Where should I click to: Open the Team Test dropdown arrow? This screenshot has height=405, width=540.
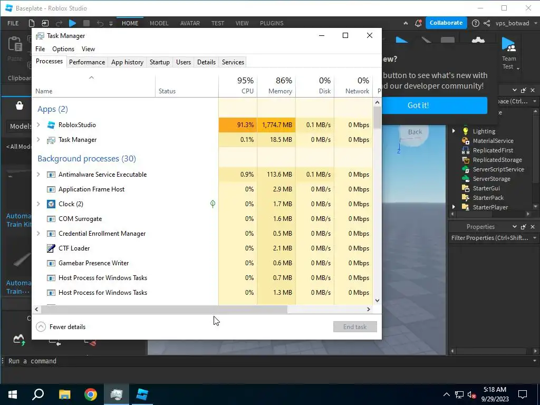[518, 68]
